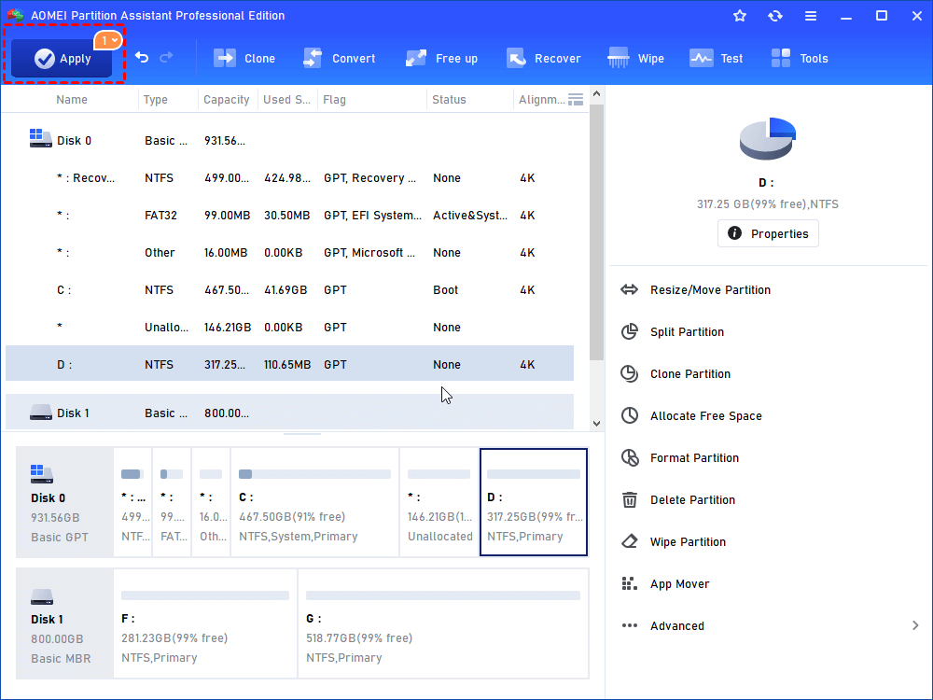Screen dimensions: 933x700
Task: Apply pending partition operations
Action: click(x=61, y=58)
